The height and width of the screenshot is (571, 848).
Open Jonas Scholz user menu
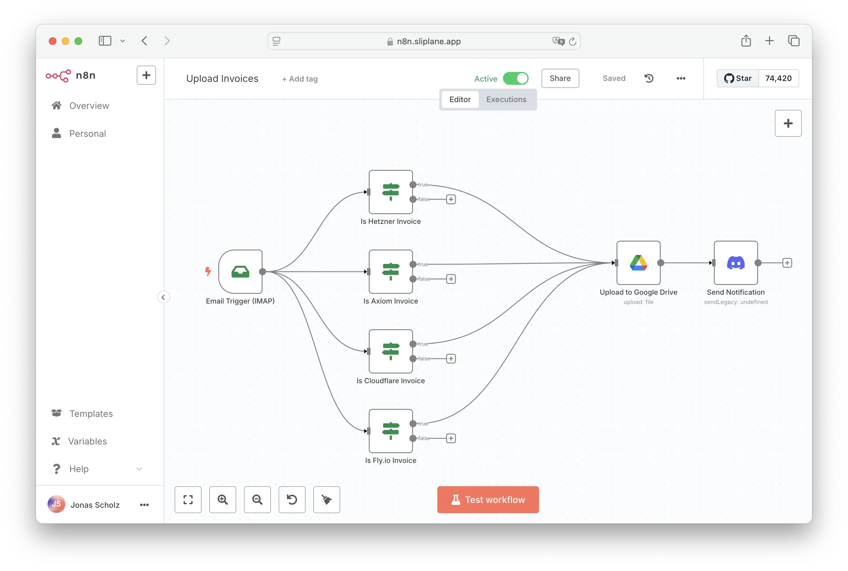144,505
